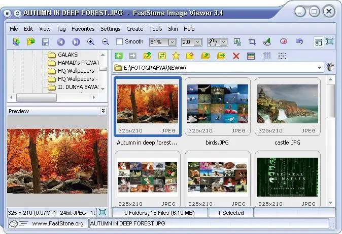The width and height of the screenshot is (342, 234).
Task: Open the Edit menu
Action: (28, 29)
